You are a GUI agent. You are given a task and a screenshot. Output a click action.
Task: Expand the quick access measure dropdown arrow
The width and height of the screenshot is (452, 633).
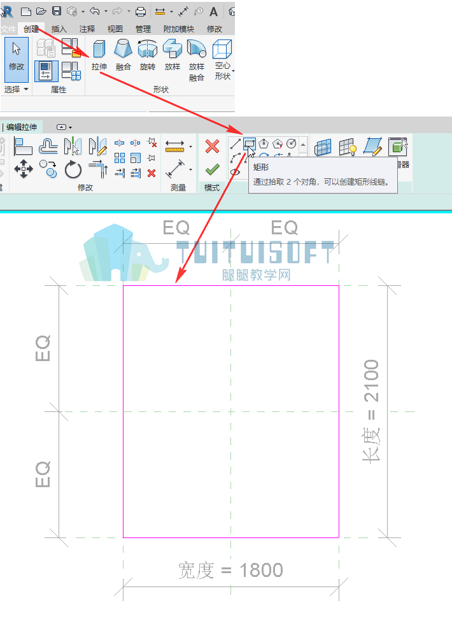tap(171, 11)
